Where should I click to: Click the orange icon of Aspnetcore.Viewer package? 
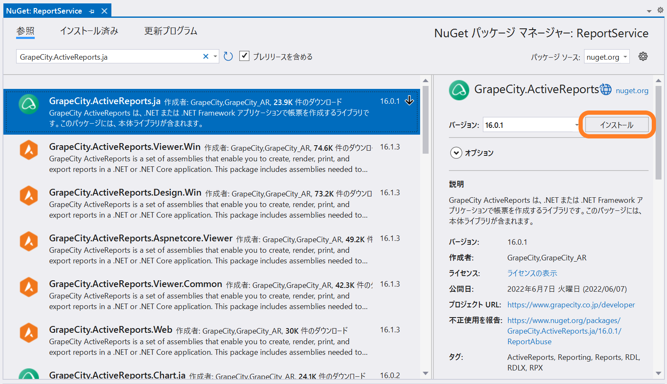pyautogui.click(x=29, y=241)
